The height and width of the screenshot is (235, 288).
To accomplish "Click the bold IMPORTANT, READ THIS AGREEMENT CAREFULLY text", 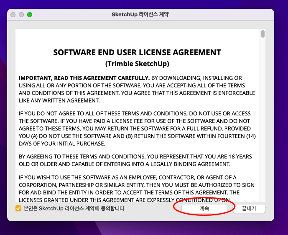I will point(84,78).
